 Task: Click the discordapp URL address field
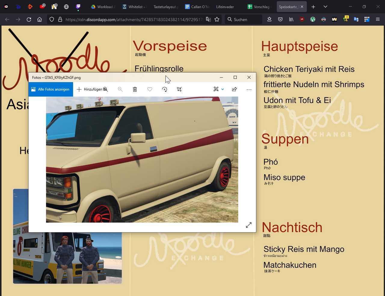(134, 20)
